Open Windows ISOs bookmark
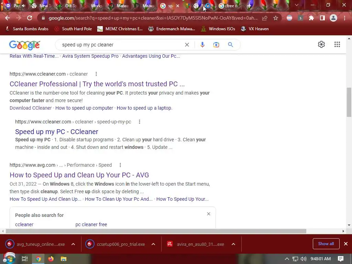This screenshot has width=352, height=264. point(218,29)
